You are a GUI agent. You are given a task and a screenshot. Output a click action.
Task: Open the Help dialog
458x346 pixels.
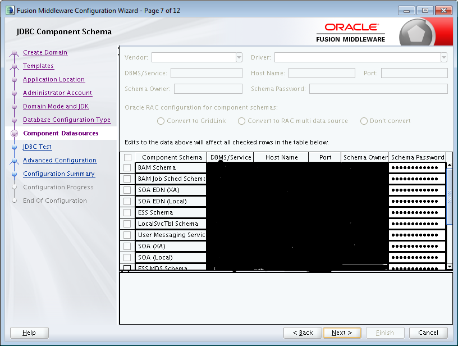[x=29, y=333]
